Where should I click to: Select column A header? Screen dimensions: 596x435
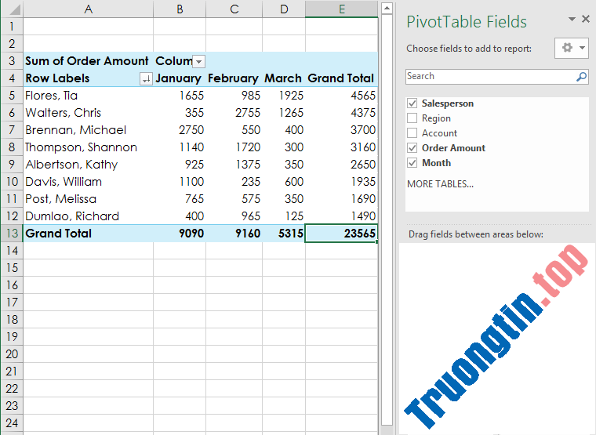click(x=88, y=9)
